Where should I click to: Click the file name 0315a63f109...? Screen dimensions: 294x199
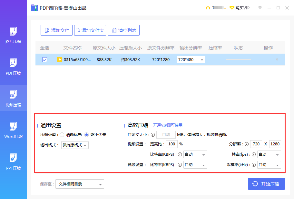tap(77, 59)
